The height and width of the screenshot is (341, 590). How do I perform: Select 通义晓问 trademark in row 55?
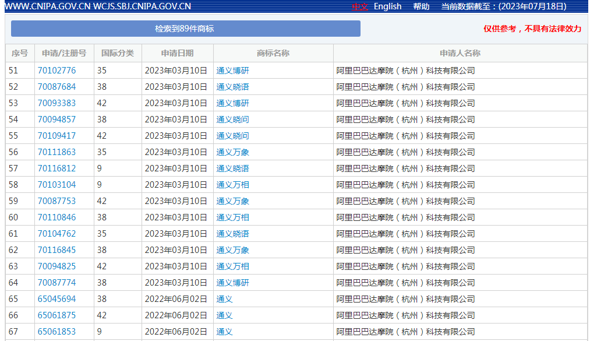point(232,136)
